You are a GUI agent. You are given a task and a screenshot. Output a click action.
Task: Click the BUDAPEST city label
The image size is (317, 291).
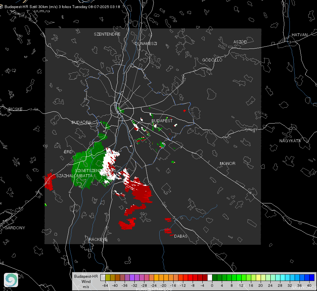[x=162, y=121]
